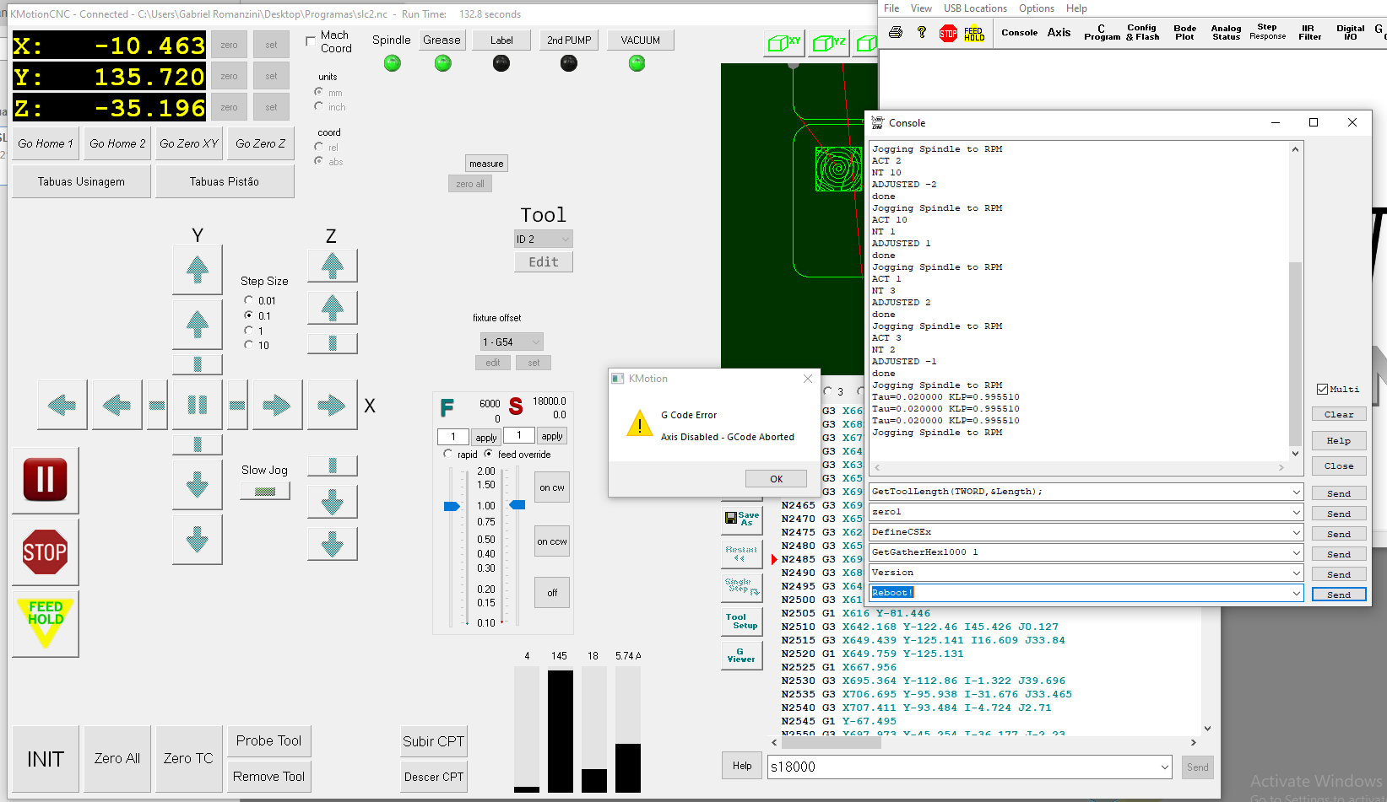Expand the Reboot! command dropdown
Image resolution: width=1387 pixels, height=802 pixels.
pyautogui.click(x=1296, y=593)
